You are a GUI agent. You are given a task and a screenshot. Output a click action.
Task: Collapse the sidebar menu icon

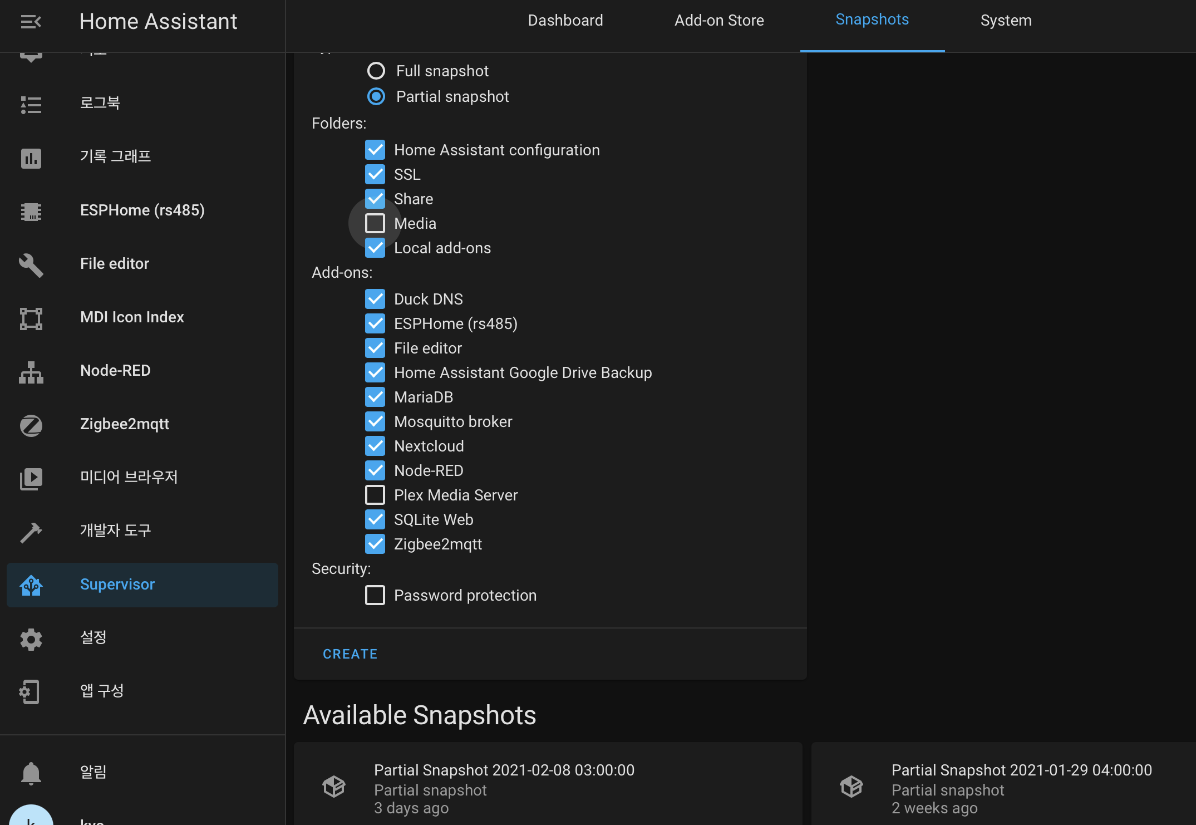pos(31,22)
